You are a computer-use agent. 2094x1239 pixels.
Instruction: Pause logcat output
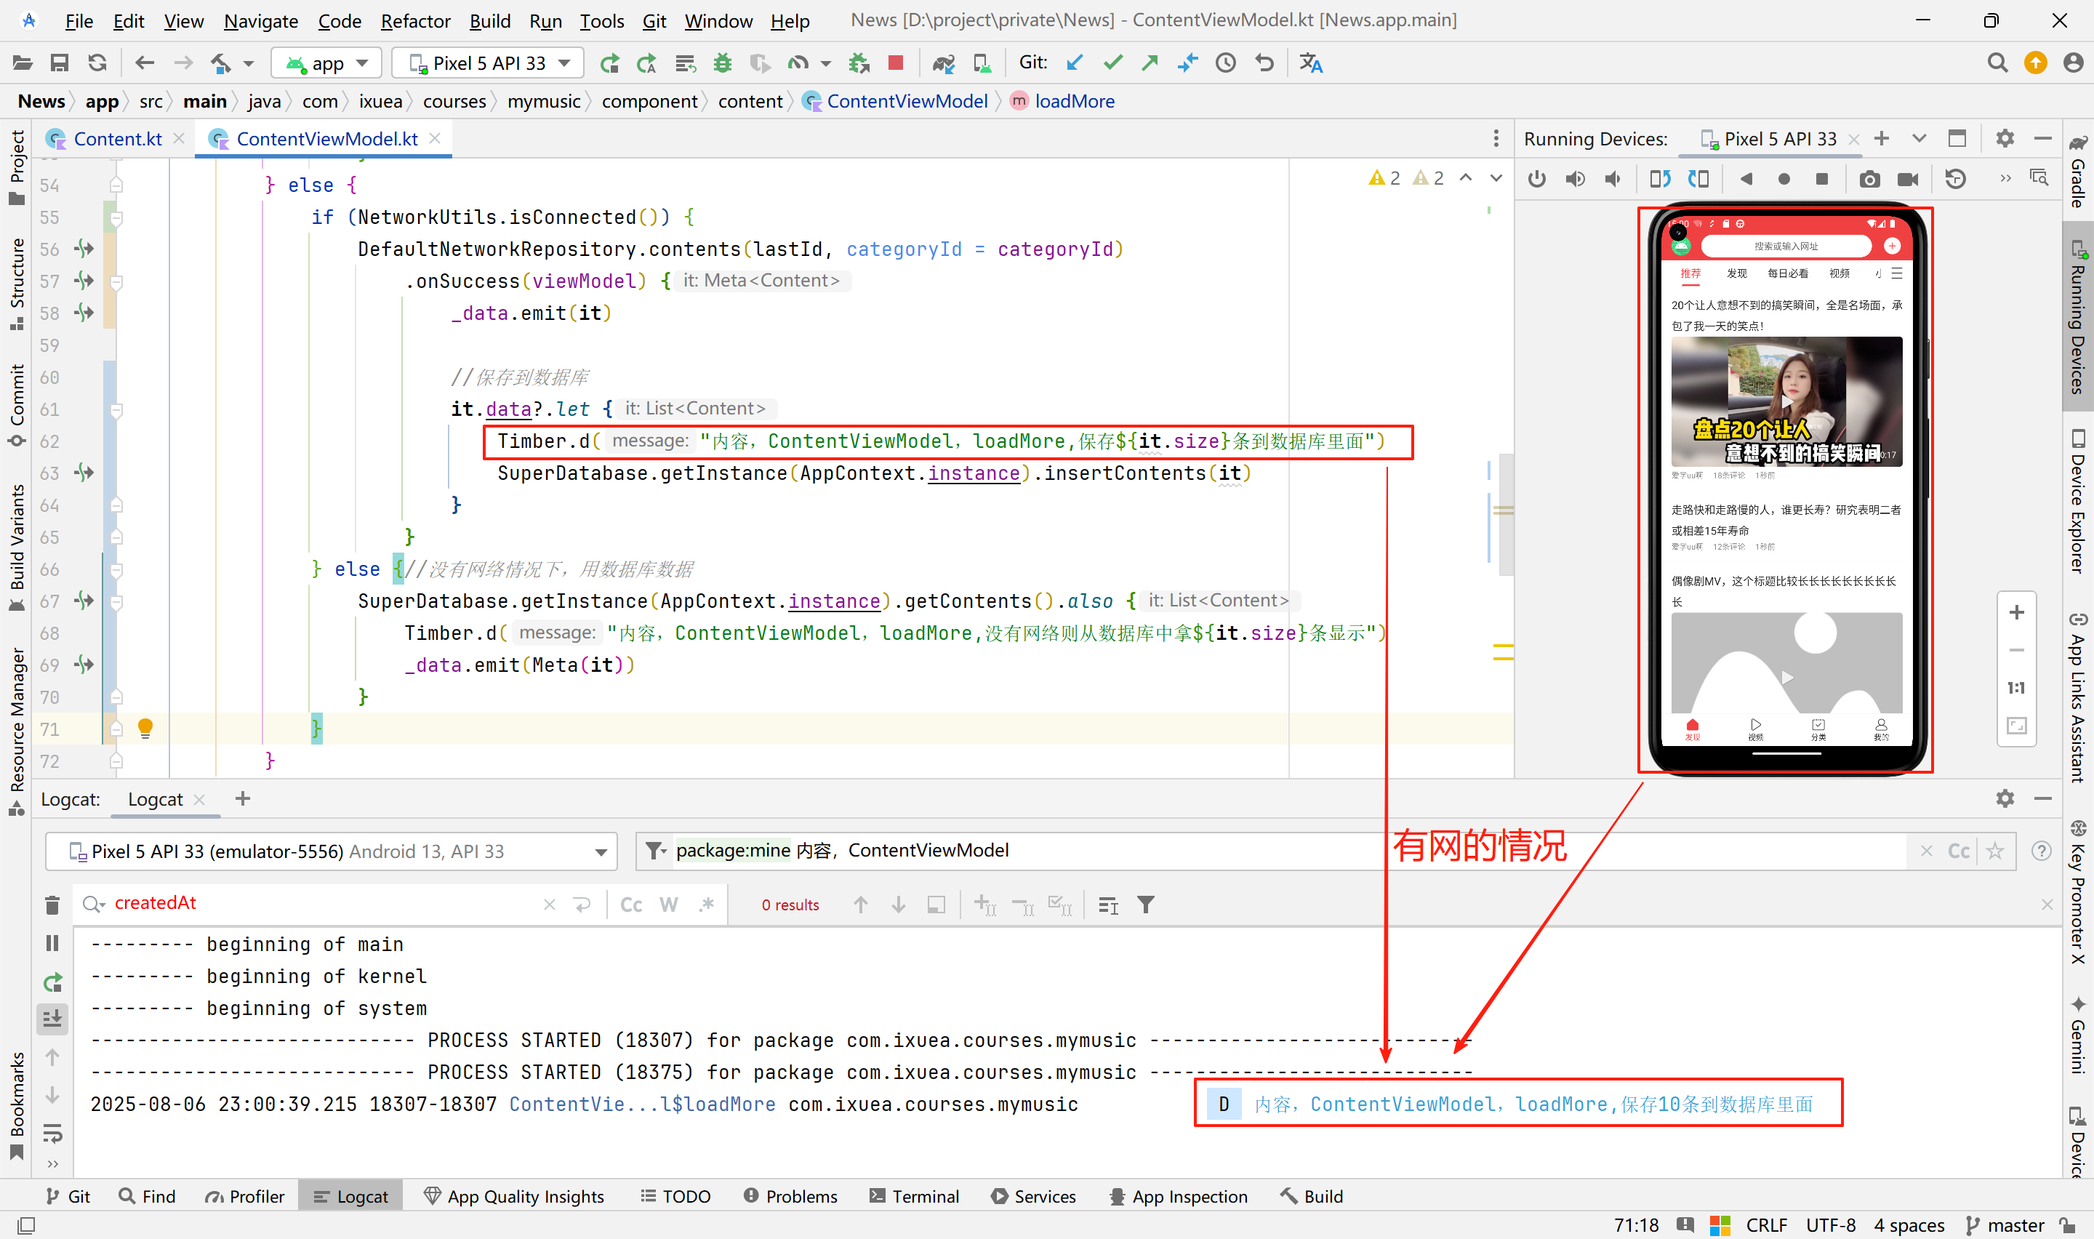[x=52, y=944]
